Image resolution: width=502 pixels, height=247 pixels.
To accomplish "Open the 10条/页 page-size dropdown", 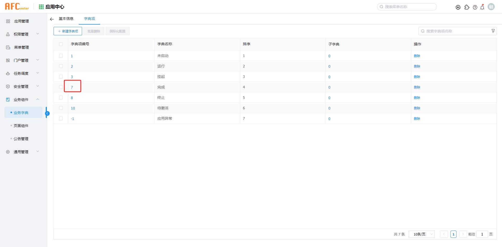I will [421, 234].
